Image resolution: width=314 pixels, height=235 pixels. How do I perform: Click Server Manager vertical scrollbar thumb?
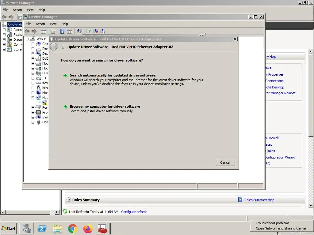click(x=311, y=95)
